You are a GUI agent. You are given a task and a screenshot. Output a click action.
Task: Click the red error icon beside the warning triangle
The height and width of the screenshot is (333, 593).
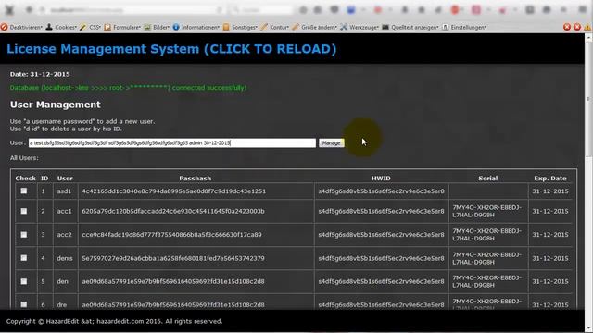577,27
